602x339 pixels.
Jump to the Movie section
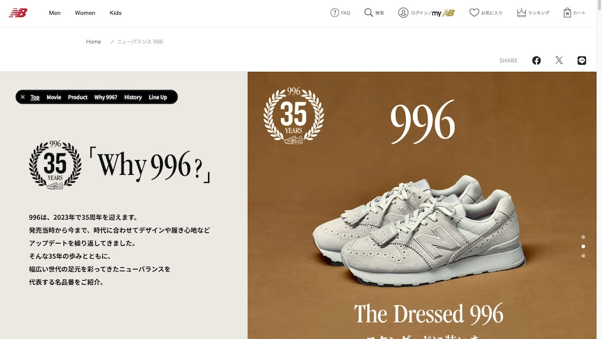(53, 97)
